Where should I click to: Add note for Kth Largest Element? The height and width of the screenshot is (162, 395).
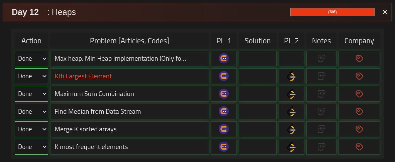click(x=321, y=76)
